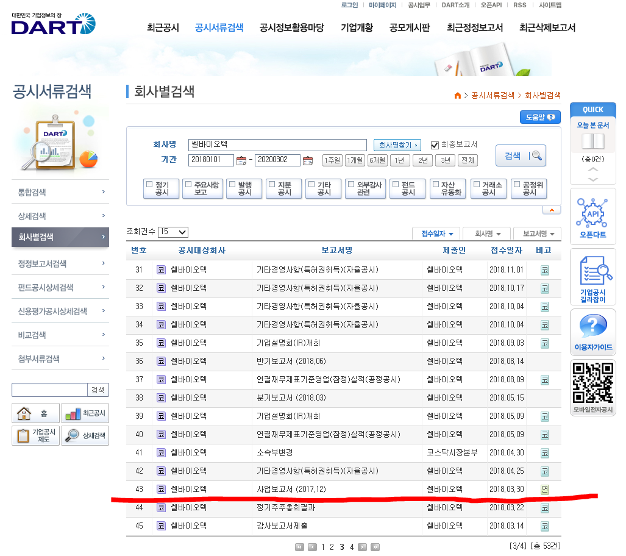Image resolution: width=626 pixels, height=556 pixels.
Task: Sort by 보고서명 dropdown
Action: (538, 233)
